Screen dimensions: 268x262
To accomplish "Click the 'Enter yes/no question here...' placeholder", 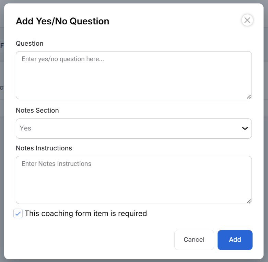I will click(x=63, y=59).
